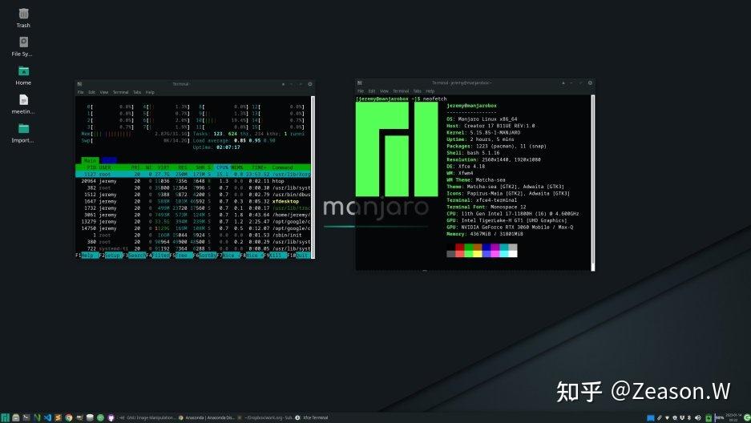Launch terminal emulator from the panel launcher
The height and width of the screenshot is (423, 751).
pyautogui.click(x=26, y=417)
